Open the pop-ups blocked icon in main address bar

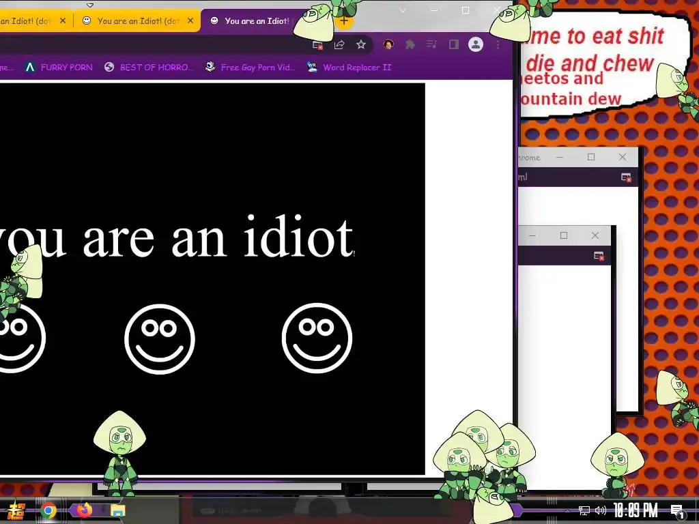pyautogui.click(x=317, y=44)
